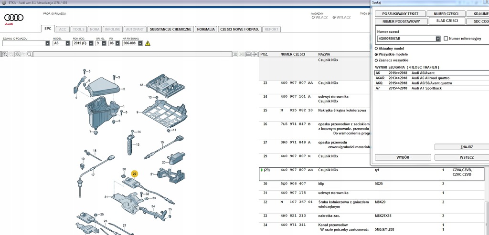The height and width of the screenshot is (235, 489).
Task: Click the greyed pan hand icon
Action: pos(23,54)
